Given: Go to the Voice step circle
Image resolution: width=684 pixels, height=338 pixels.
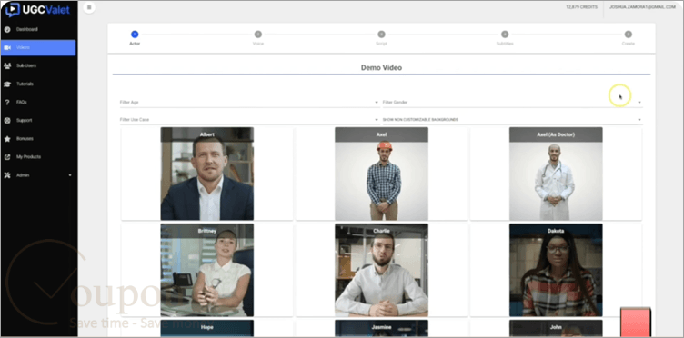Looking at the screenshot, I should (258, 35).
